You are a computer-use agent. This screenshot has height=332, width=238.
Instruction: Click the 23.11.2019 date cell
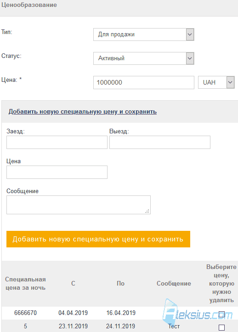tap(73, 326)
